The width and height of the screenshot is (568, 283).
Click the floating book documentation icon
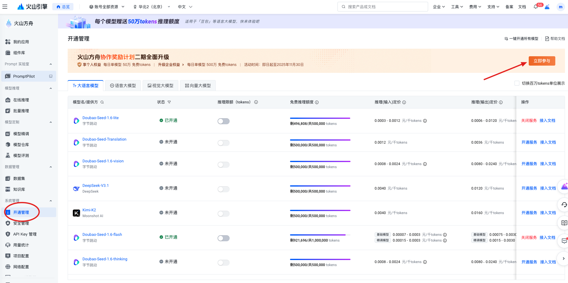(564, 223)
